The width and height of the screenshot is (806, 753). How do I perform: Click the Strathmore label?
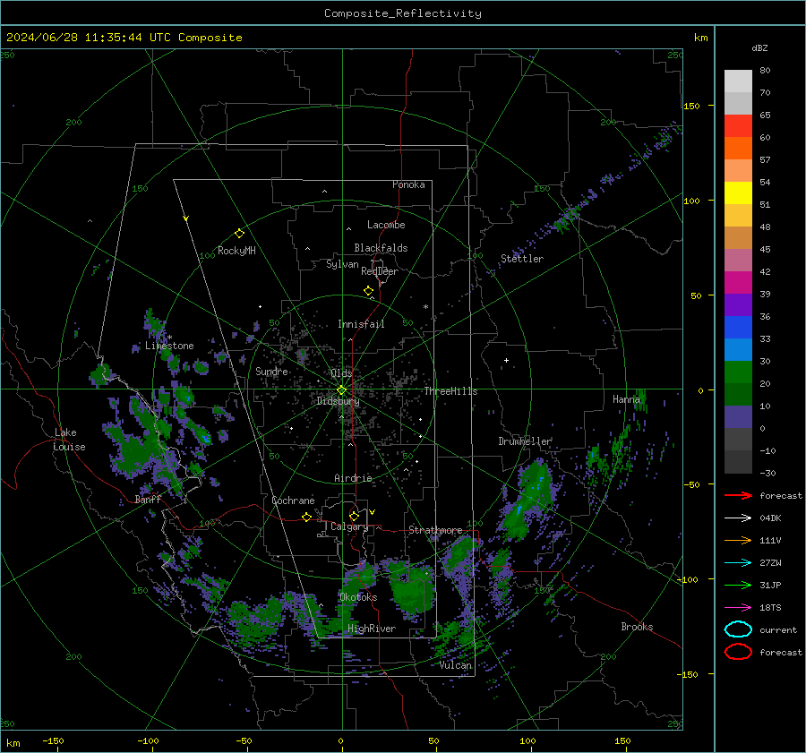tap(435, 530)
